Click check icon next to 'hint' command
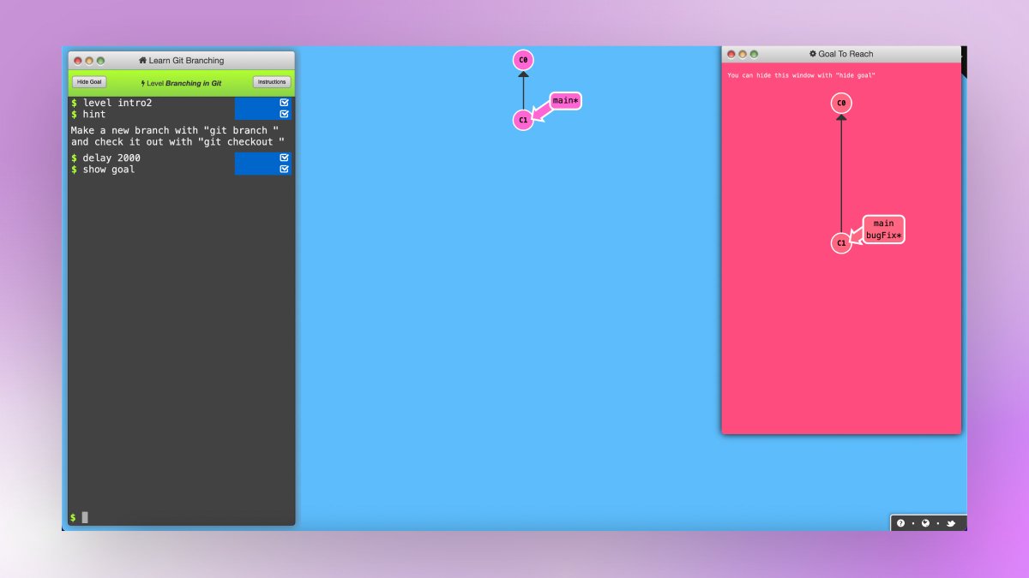Screen dimensions: 1029x578 [285, 114]
